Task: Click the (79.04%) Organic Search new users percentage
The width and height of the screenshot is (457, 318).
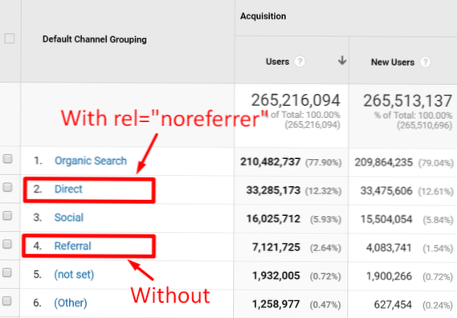Action: click(x=436, y=163)
